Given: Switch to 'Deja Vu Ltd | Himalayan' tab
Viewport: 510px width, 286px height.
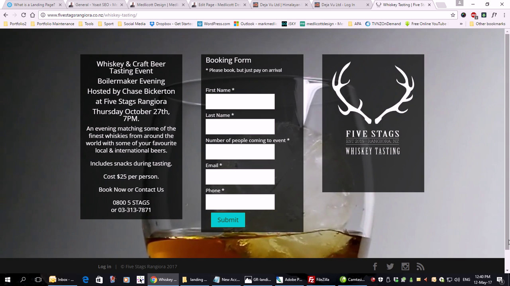Looking at the screenshot, I should pos(280,5).
